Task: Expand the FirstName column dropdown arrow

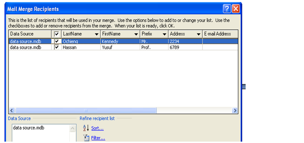Action: (x=136, y=34)
